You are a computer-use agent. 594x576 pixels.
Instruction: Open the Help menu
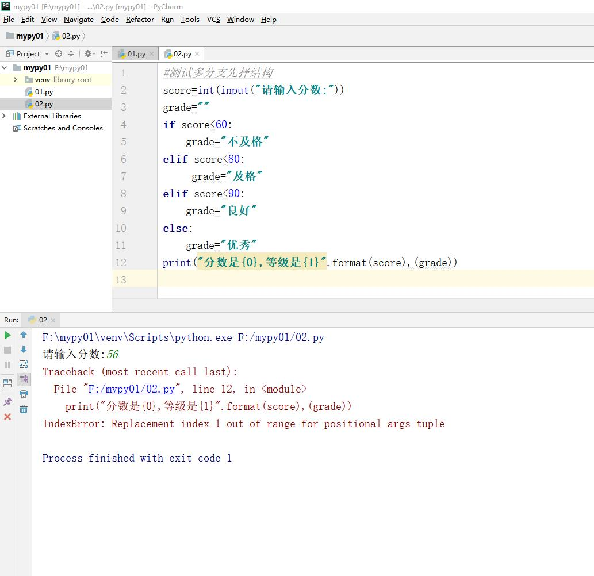pos(269,20)
